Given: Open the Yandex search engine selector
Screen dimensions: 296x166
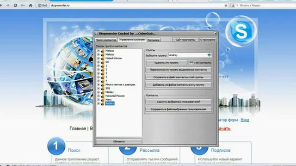Looking at the screenshot, I should [234, 6].
